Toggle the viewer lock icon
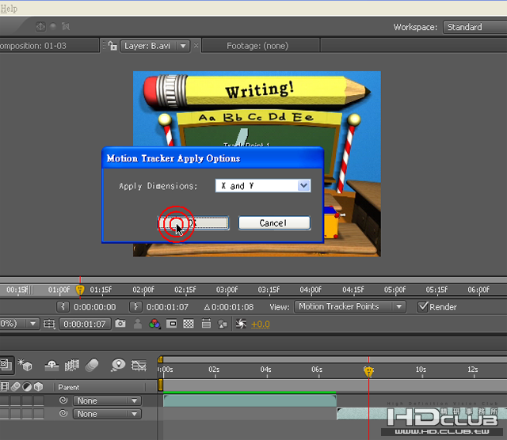The width and height of the screenshot is (507, 440). tap(112, 46)
